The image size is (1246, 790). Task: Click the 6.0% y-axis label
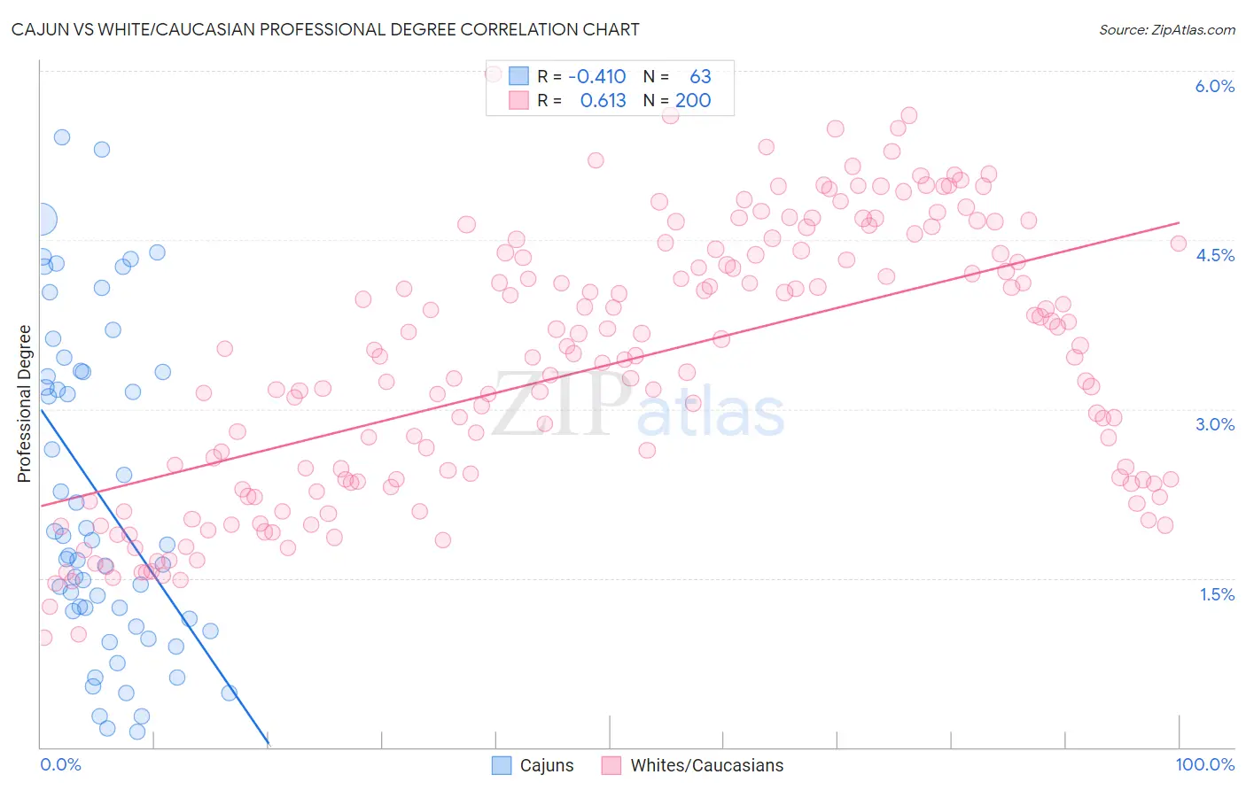1215,86
